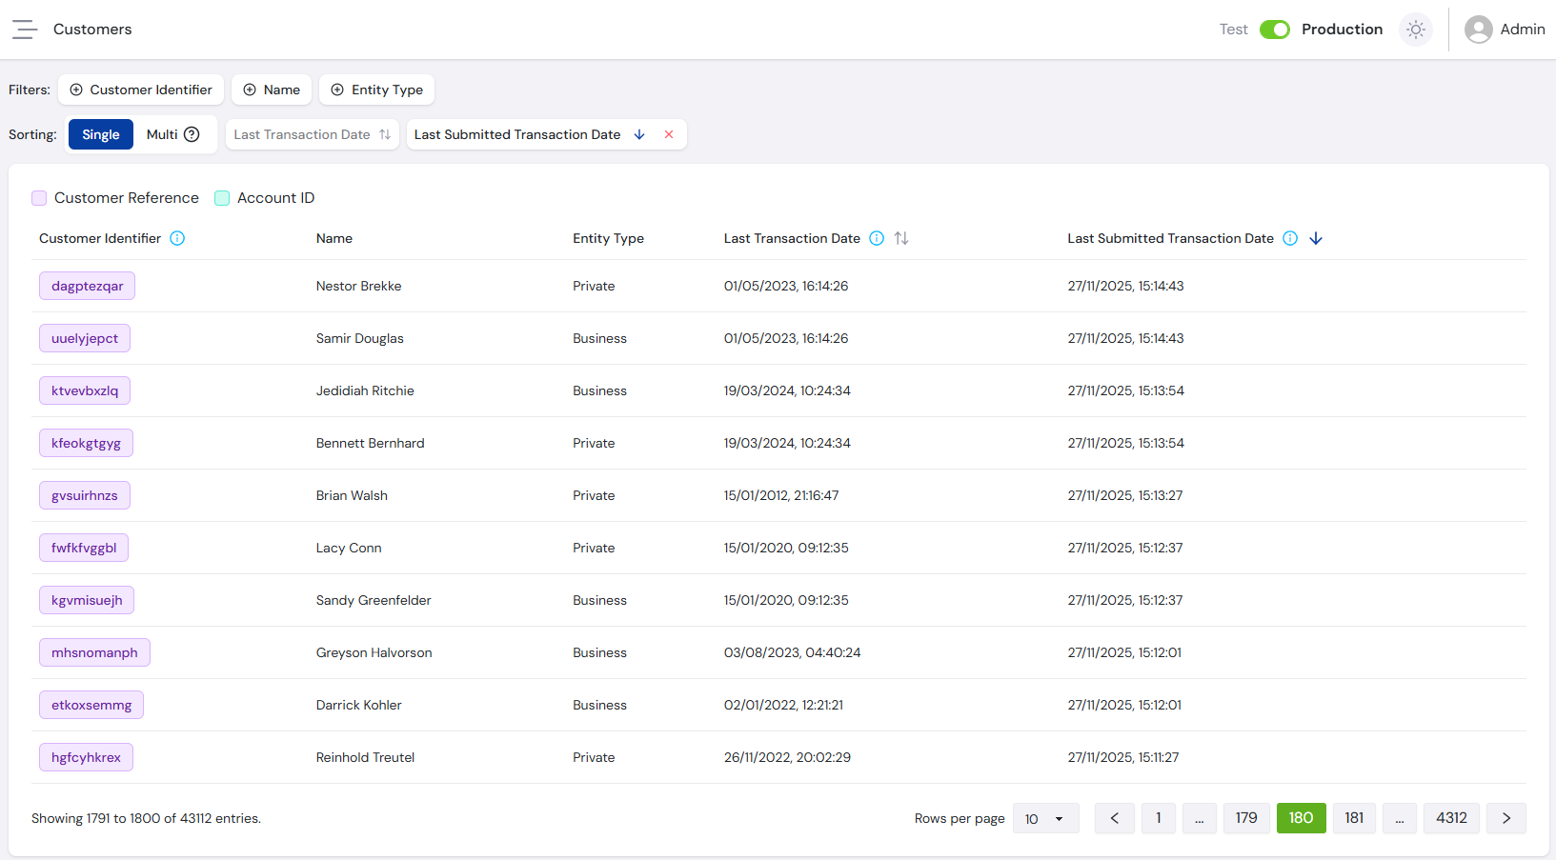Open the hamburger navigation menu
The height and width of the screenshot is (860, 1556).
[x=25, y=30]
